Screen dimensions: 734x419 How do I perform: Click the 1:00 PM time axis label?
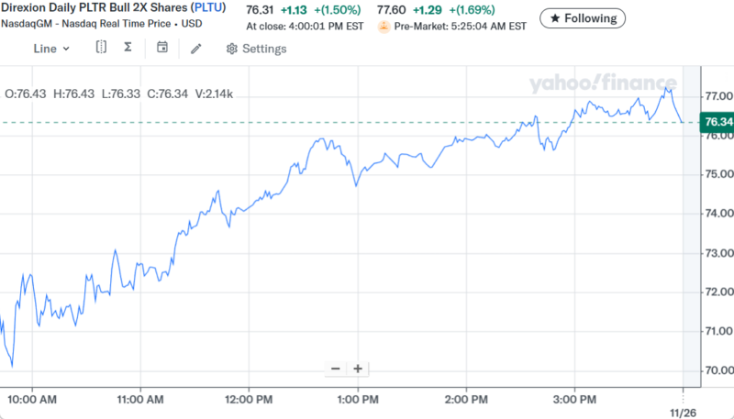click(356, 400)
